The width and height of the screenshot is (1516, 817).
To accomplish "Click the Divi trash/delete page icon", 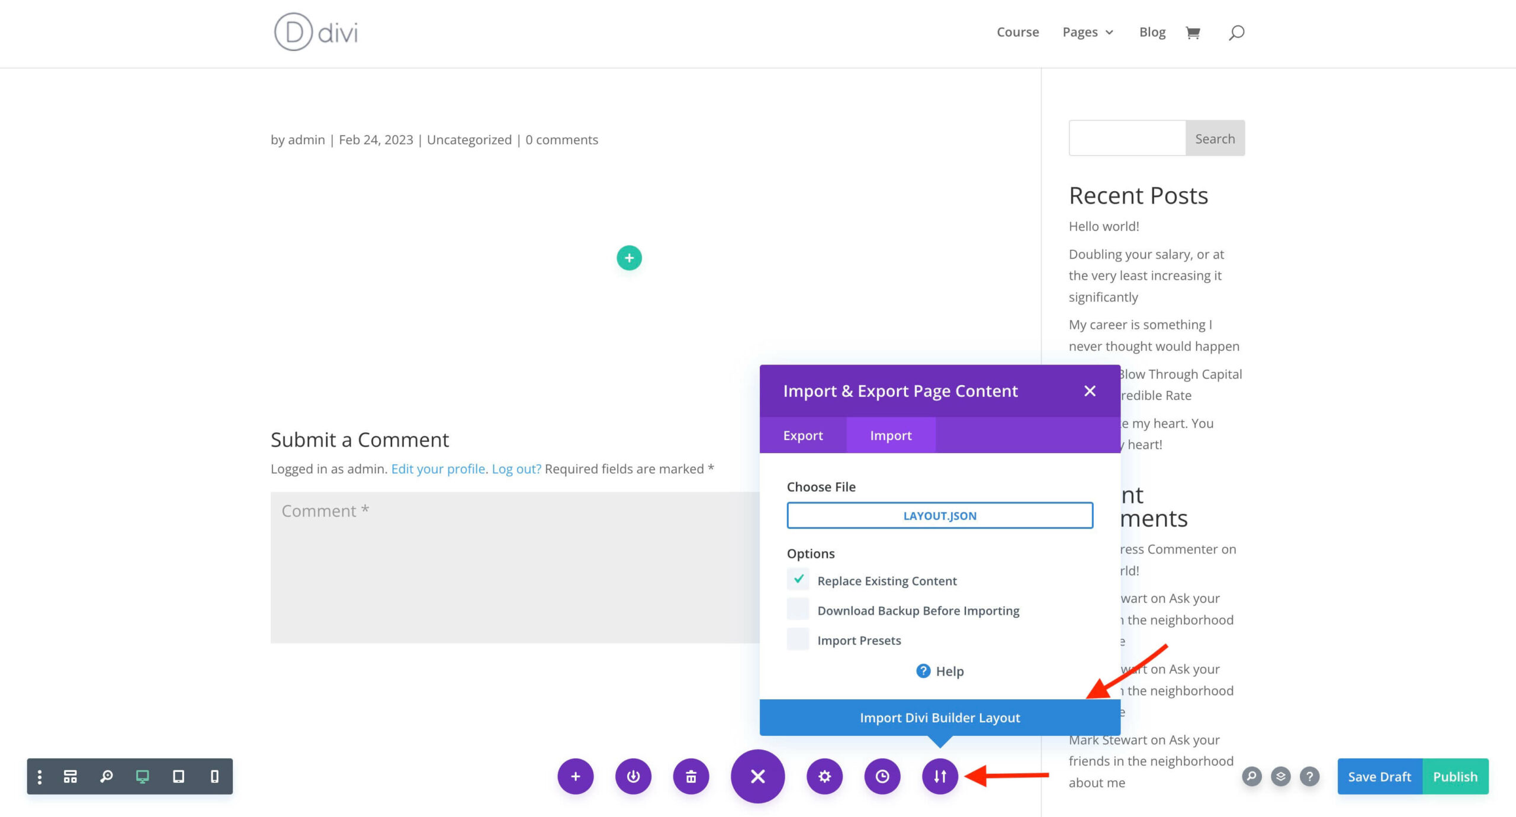I will [x=693, y=776].
